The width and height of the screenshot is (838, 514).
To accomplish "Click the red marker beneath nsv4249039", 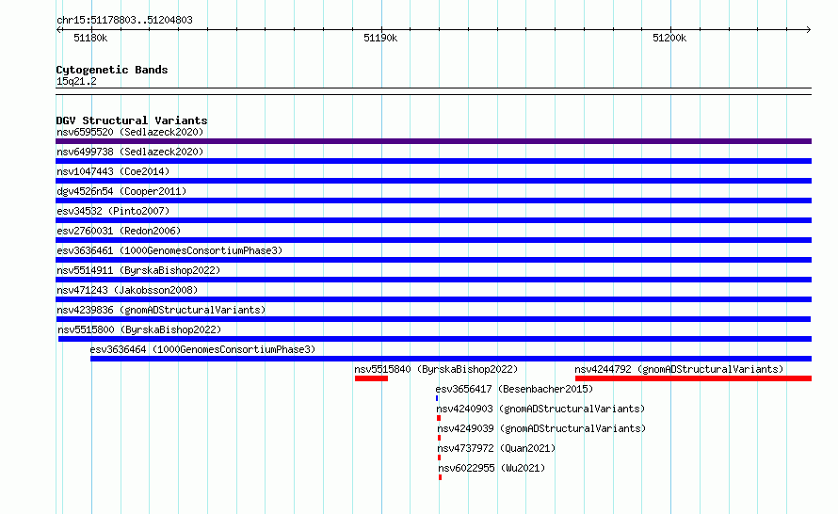I will [x=440, y=438].
